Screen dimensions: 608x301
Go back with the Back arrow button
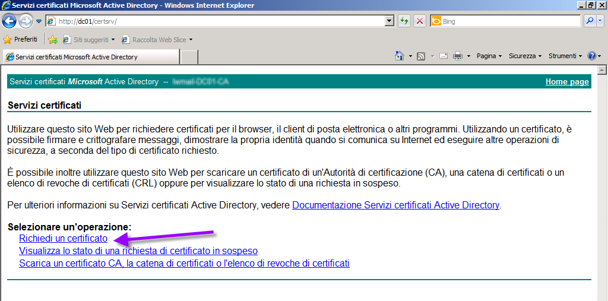pos(9,21)
